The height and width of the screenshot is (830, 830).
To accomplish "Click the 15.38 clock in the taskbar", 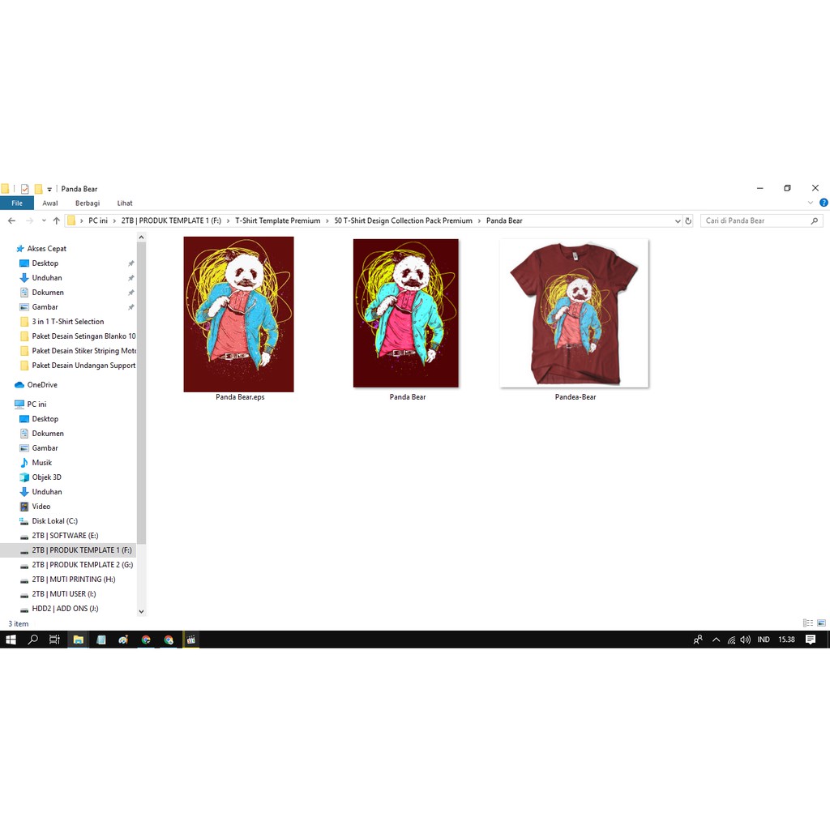I will pos(786,640).
